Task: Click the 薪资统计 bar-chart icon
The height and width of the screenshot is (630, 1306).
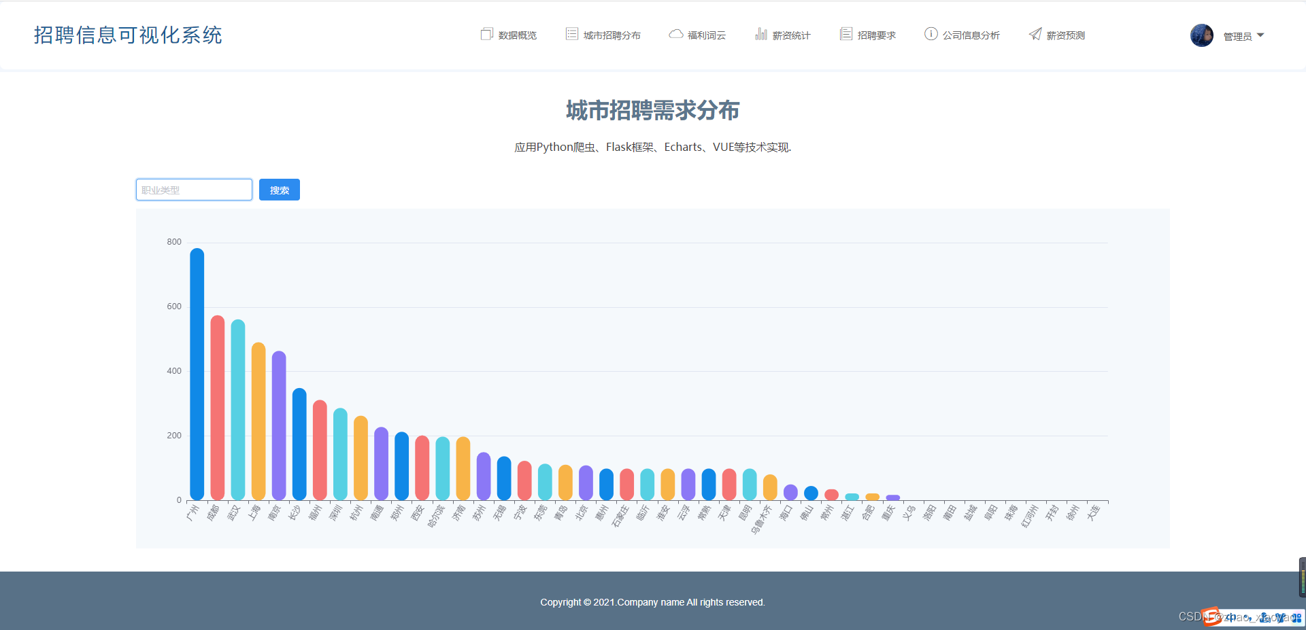Action: pyautogui.click(x=761, y=34)
